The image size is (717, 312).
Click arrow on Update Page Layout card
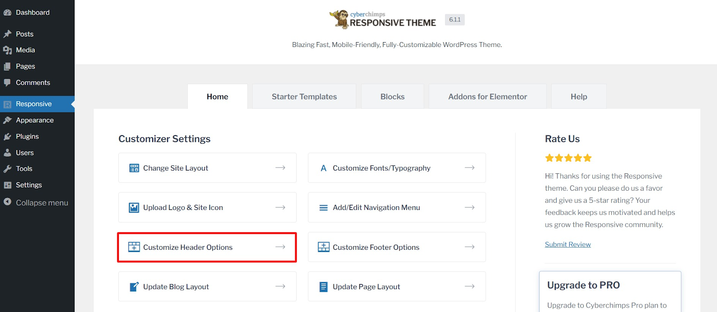point(470,286)
